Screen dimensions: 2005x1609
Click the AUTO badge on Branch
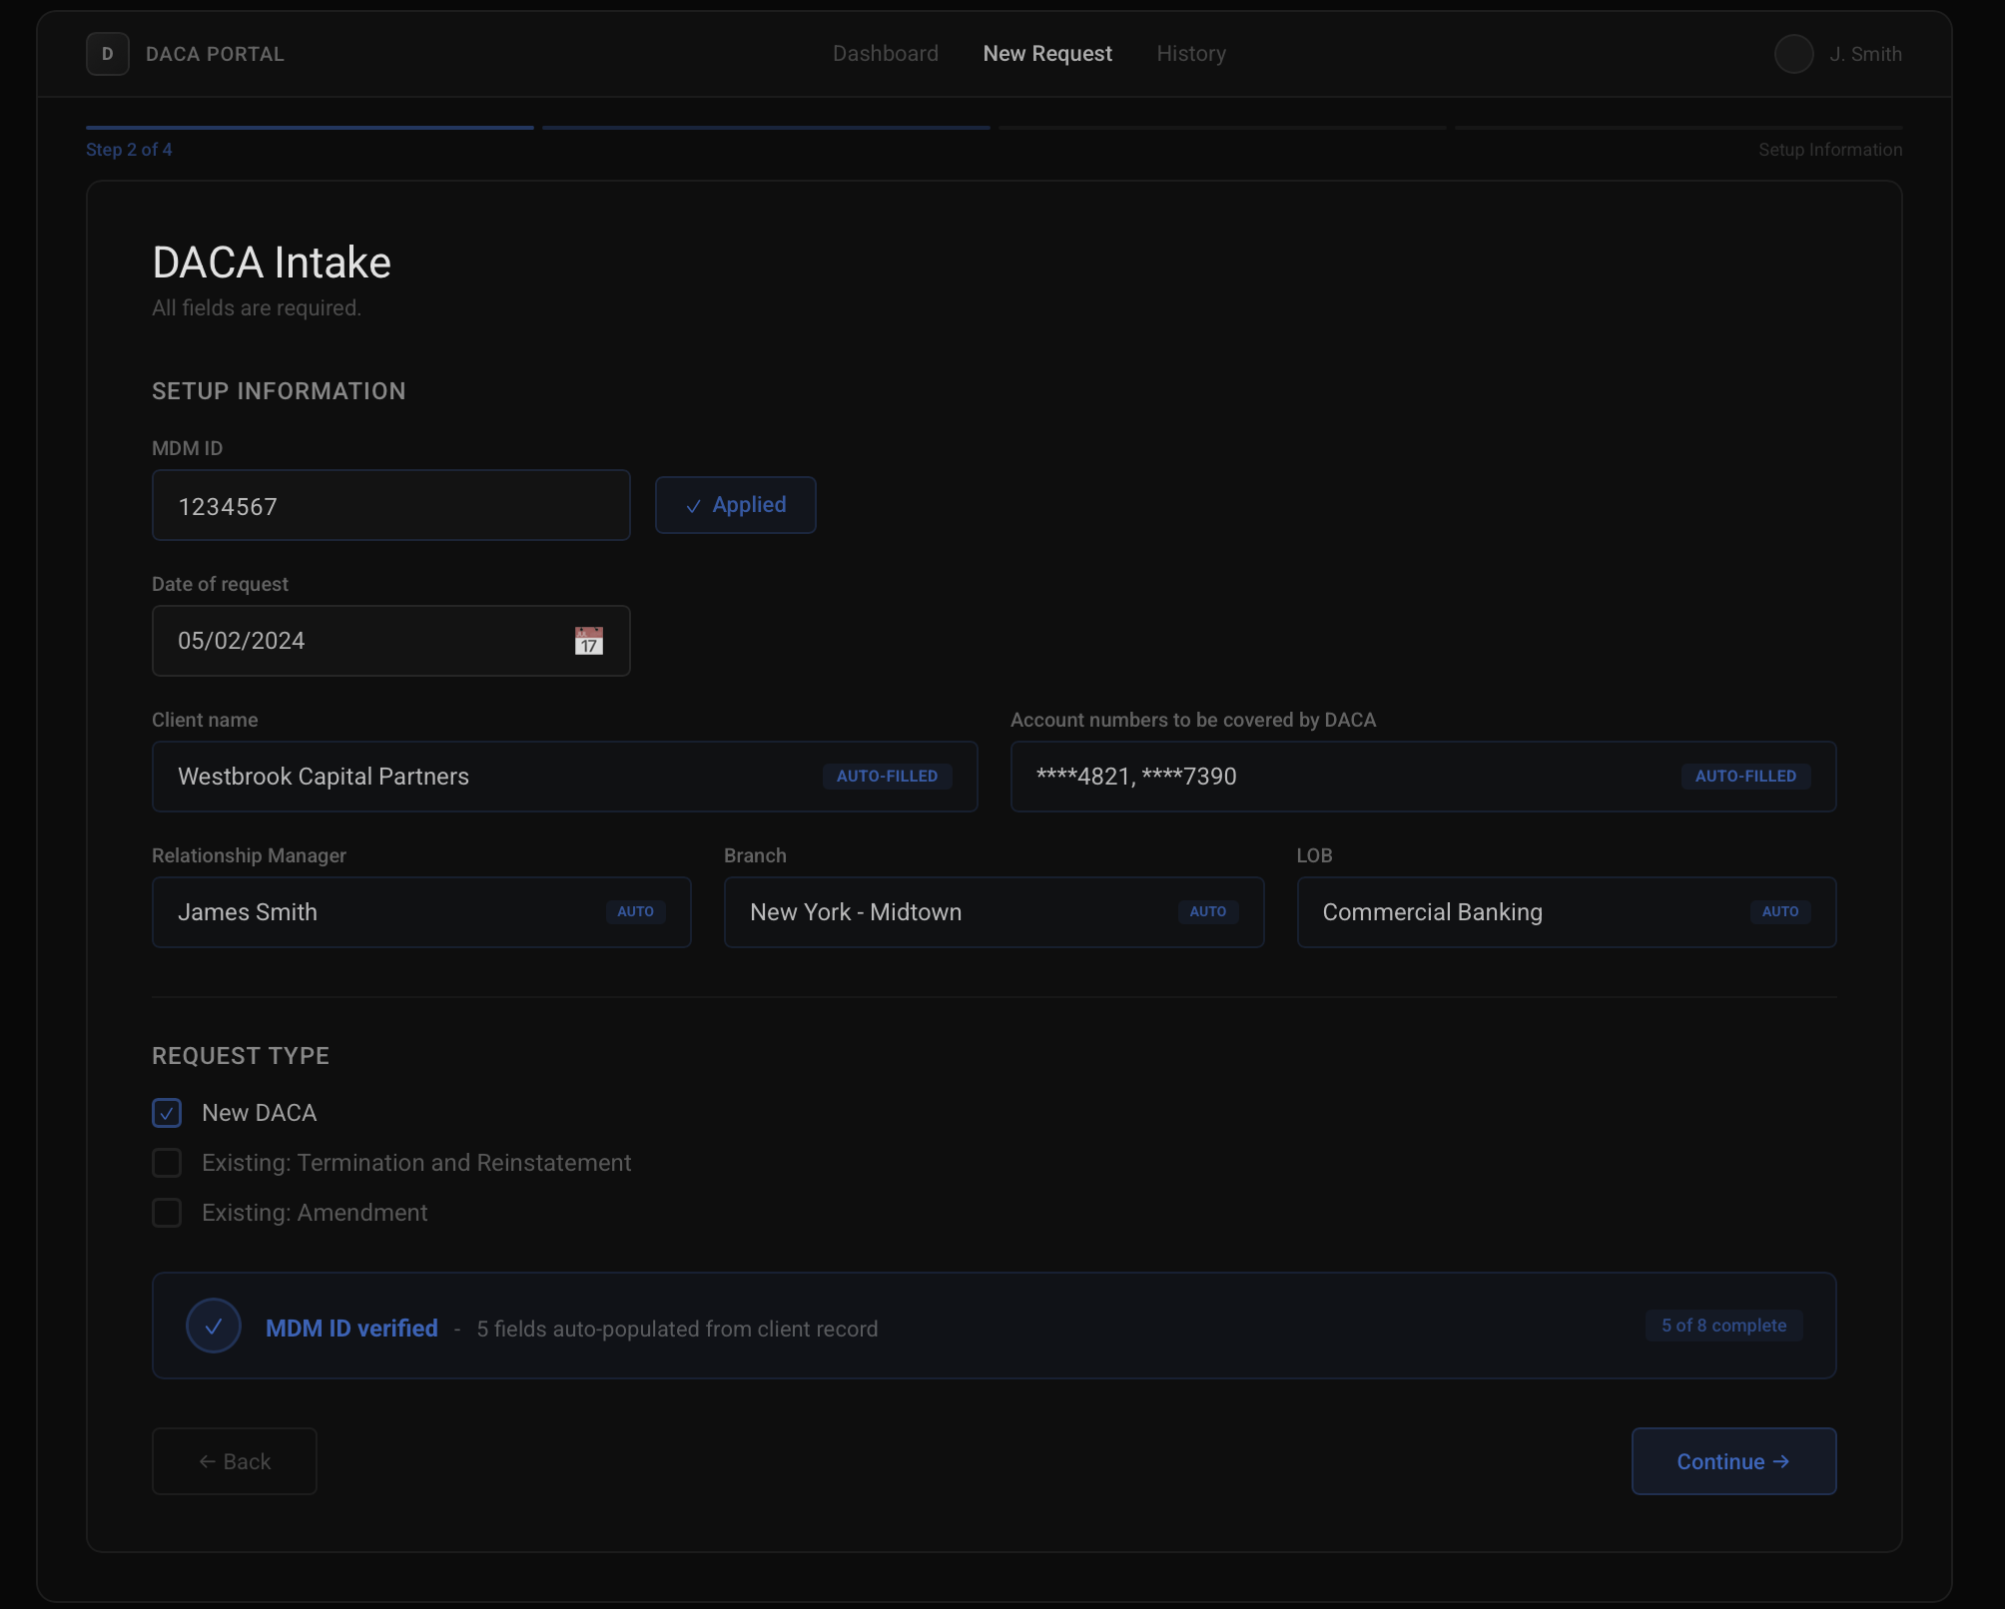coord(1208,912)
